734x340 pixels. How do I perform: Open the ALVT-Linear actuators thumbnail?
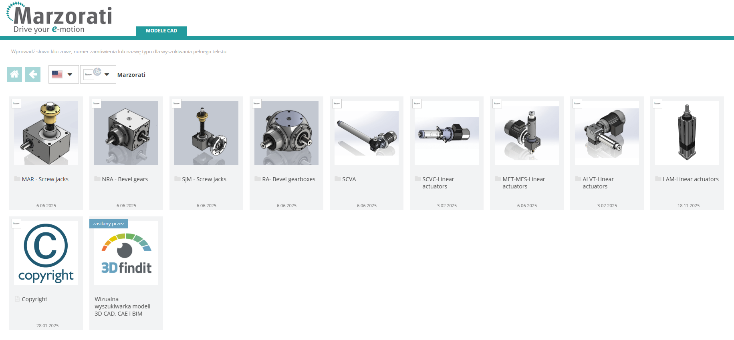click(x=607, y=133)
